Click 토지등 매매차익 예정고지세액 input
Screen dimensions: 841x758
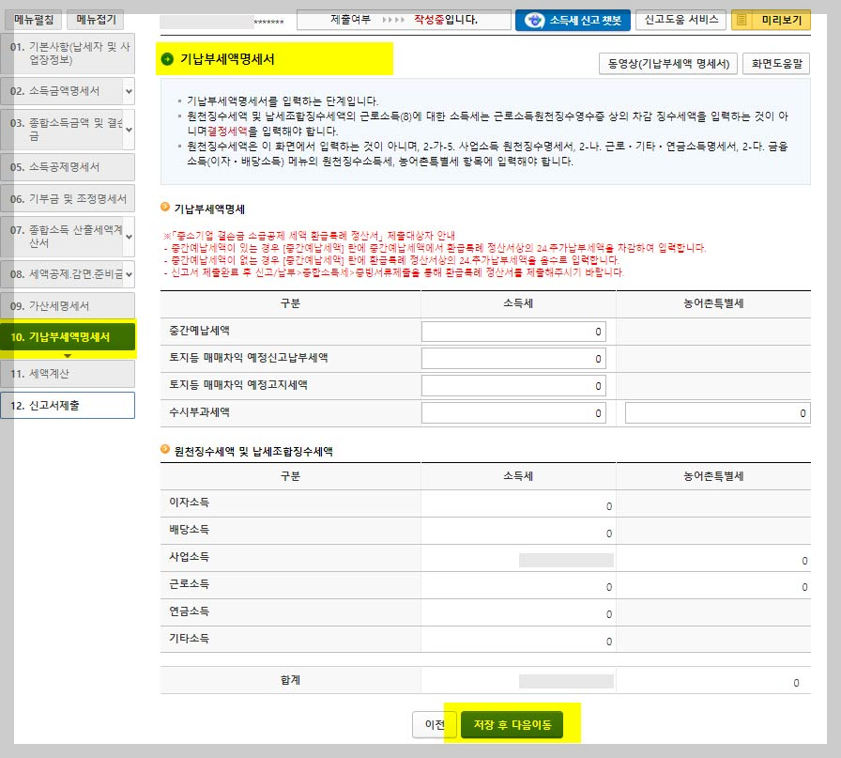pos(513,385)
